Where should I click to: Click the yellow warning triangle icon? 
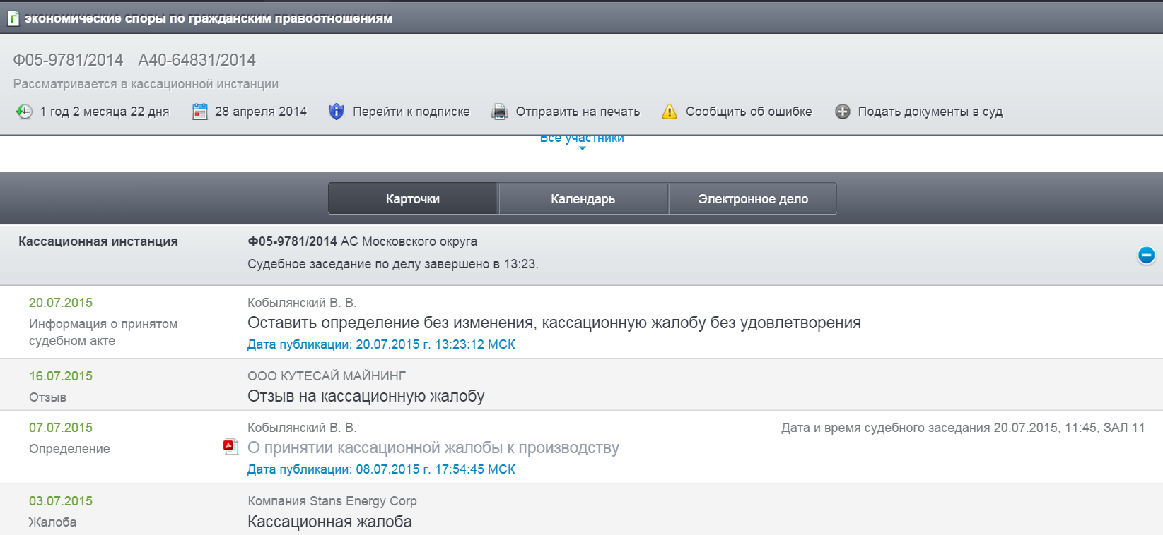pyautogui.click(x=669, y=112)
